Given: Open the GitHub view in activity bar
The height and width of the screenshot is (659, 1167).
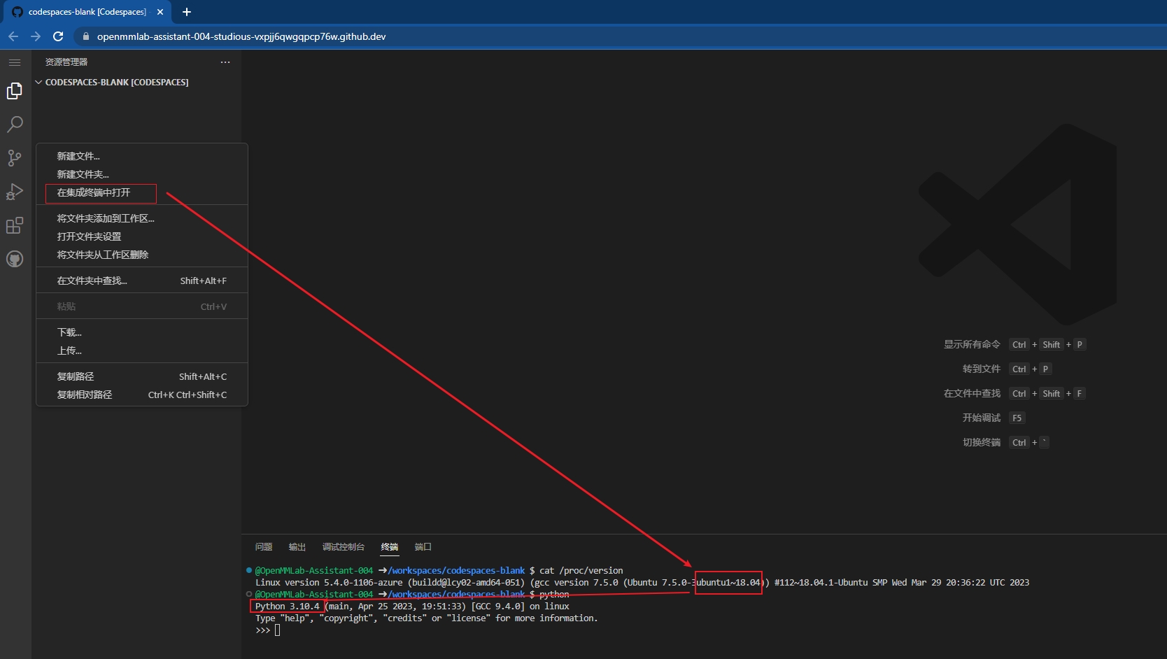Looking at the screenshot, I should tap(15, 259).
